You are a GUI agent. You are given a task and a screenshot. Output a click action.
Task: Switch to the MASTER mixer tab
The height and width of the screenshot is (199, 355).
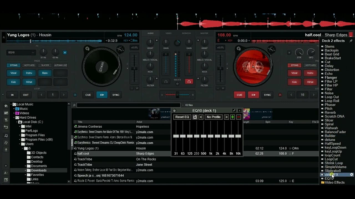tap(204, 33)
